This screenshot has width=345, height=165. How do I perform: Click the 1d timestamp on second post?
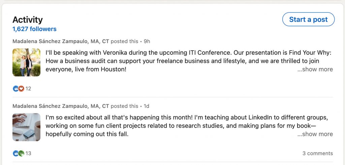pyautogui.click(x=146, y=106)
